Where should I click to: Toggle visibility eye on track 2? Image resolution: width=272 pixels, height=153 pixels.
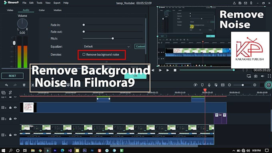point(15,119)
